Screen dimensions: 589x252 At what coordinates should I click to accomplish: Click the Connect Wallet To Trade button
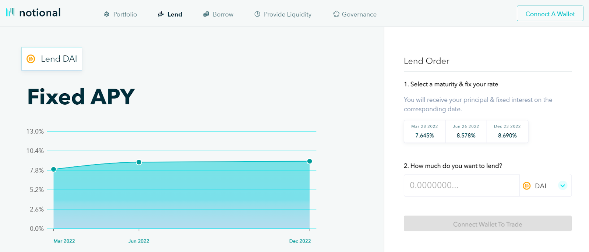pos(488,223)
